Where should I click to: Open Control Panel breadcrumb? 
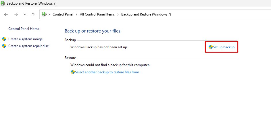(x=63, y=14)
